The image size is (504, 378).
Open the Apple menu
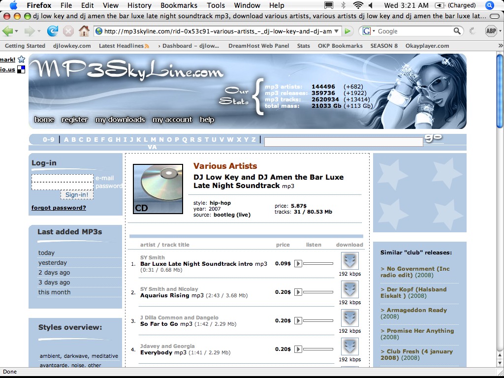pos(14,5)
